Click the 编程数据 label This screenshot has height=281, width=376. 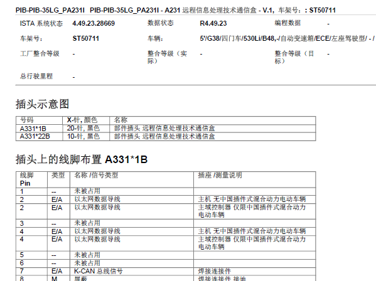tap(287, 23)
